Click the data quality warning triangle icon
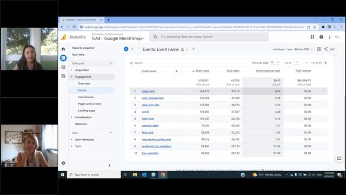 pos(183,49)
